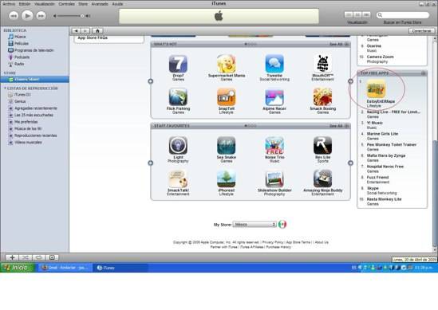Open the Skype top free app
This screenshot has height=310, width=438.
click(373, 188)
